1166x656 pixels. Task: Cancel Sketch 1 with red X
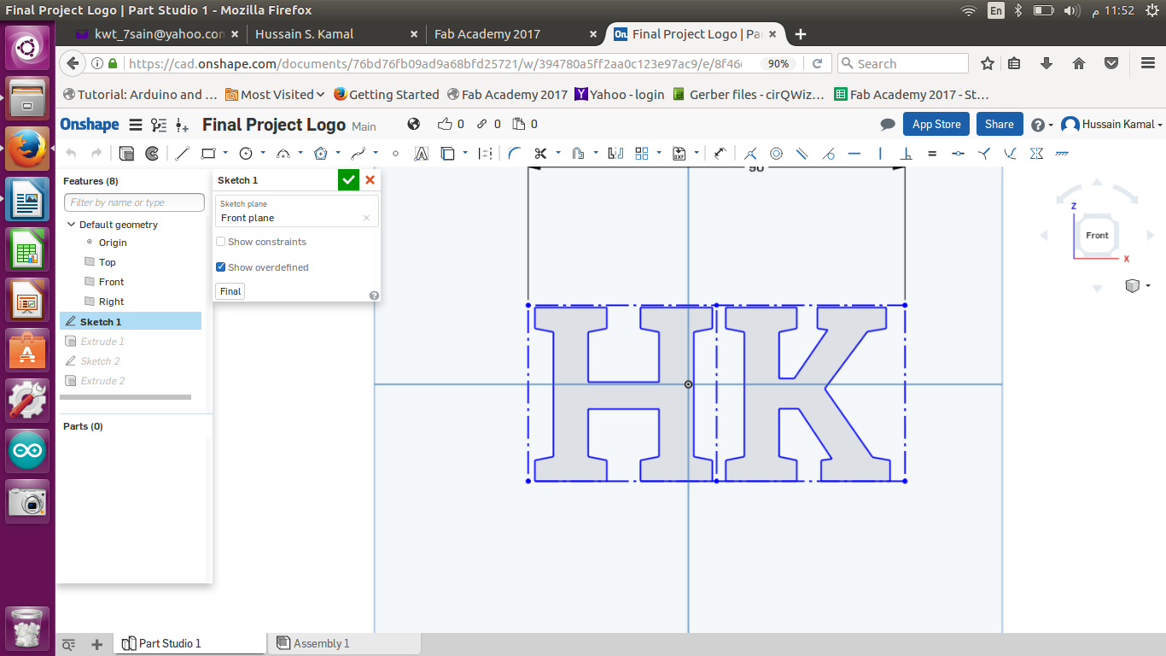click(x=370, y=179)
